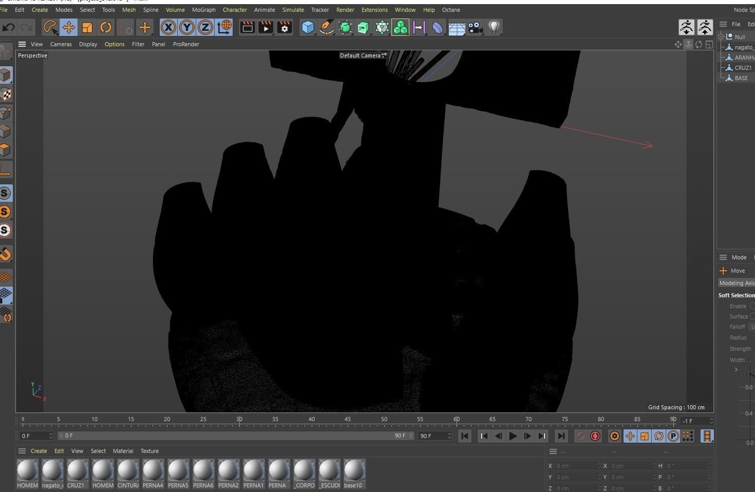Click viewport hamburger menu icon
This screenshot has width=755, height=492.
pyautogui.click(x=22, y=44)
